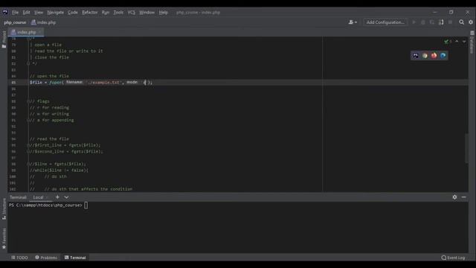This screenshot has height=268, width=476.
Task: Click the '// r for reading' comment
Action: pyautogui.click(x=50, y=107)
